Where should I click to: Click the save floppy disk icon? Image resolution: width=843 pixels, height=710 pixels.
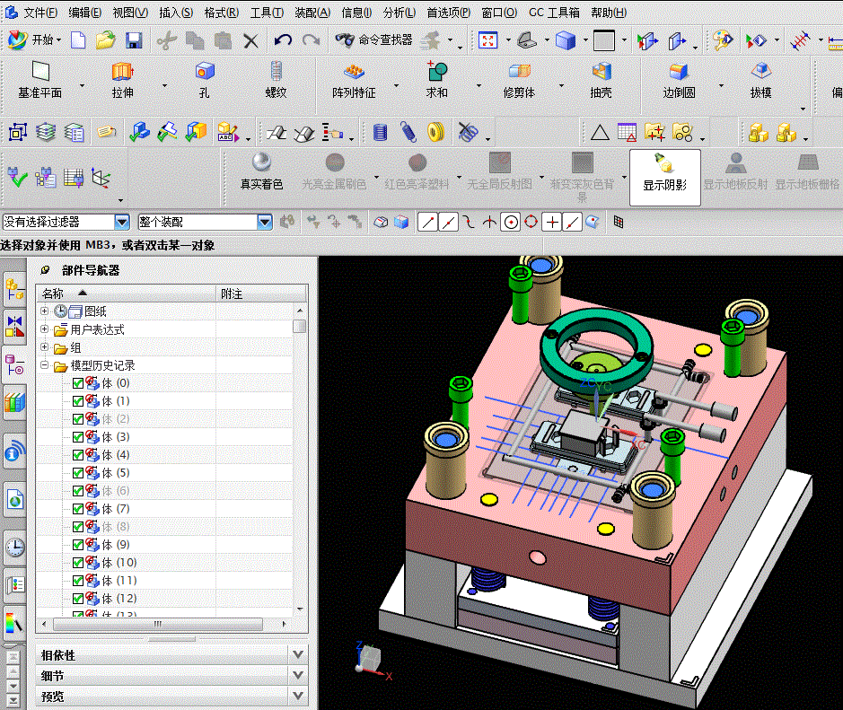(x=134, y=40)
